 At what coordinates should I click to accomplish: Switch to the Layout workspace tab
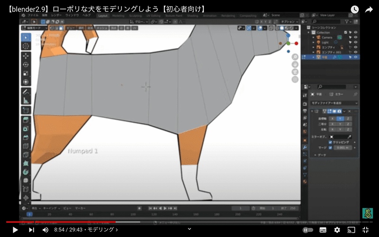(103, 16)
